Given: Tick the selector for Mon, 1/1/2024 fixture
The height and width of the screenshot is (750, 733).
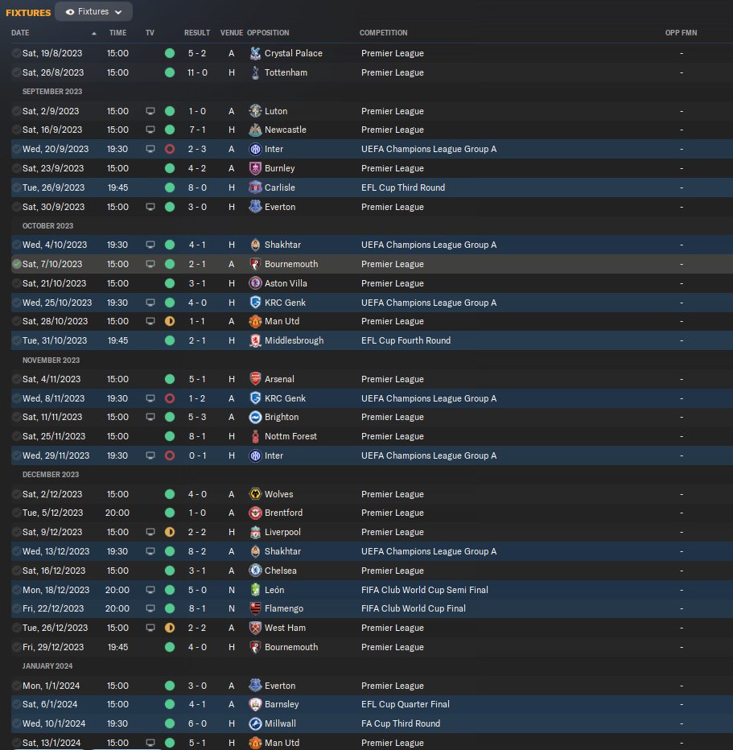Looking at the screenshot, I should point(17,686).
